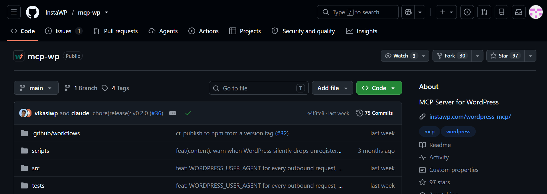Open the issues icon in header
547x194 pixels.
coord(467,12)
